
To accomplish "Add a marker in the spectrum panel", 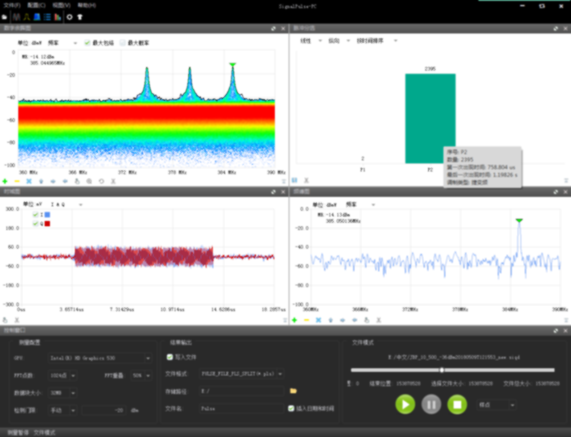I will pyautogui.click(x=294, y=320).
